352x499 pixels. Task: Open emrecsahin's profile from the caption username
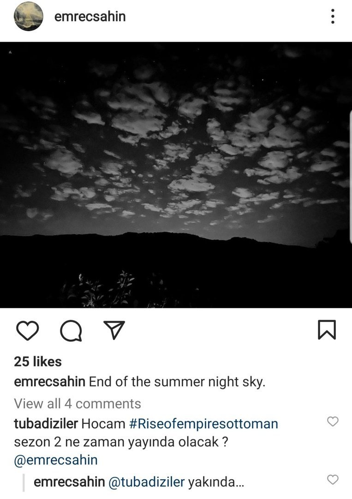pos(49,381)
